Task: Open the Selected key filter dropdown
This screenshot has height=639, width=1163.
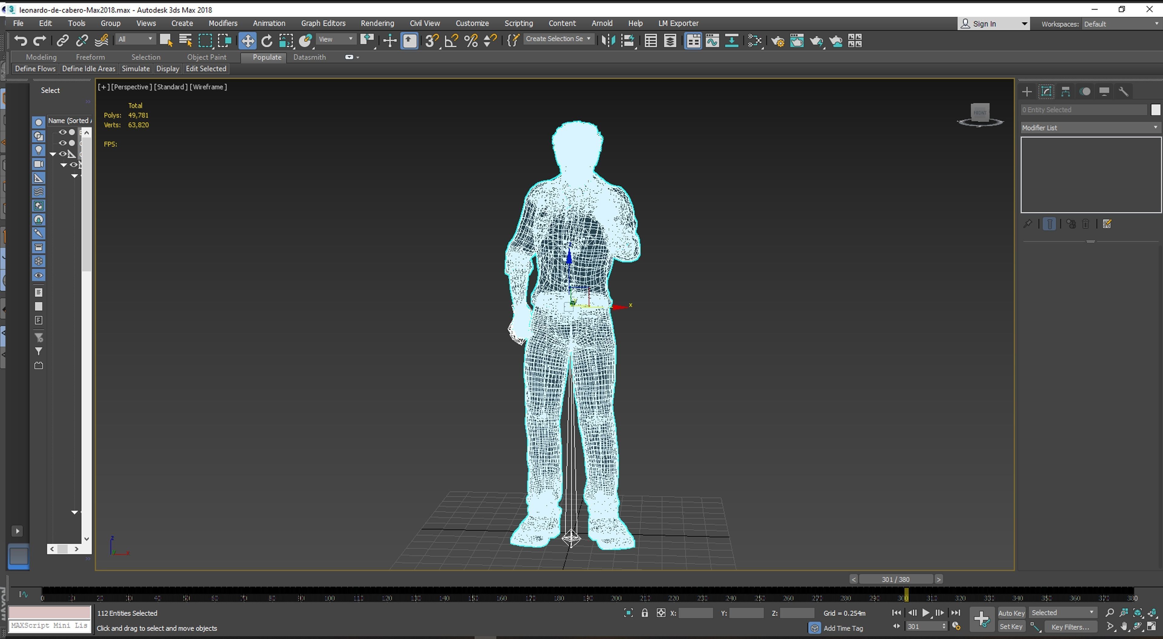Action: (x=1063, y=612)
